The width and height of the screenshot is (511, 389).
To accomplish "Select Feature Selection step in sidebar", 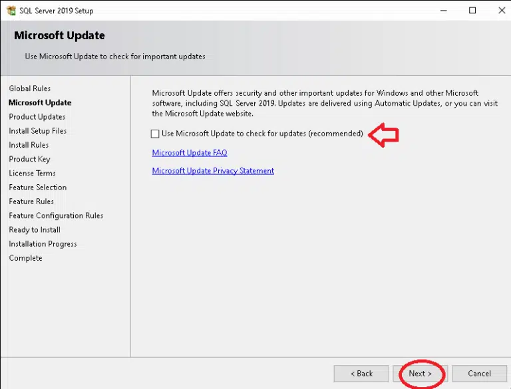I will pyautogui.click(x=38, y=188).
